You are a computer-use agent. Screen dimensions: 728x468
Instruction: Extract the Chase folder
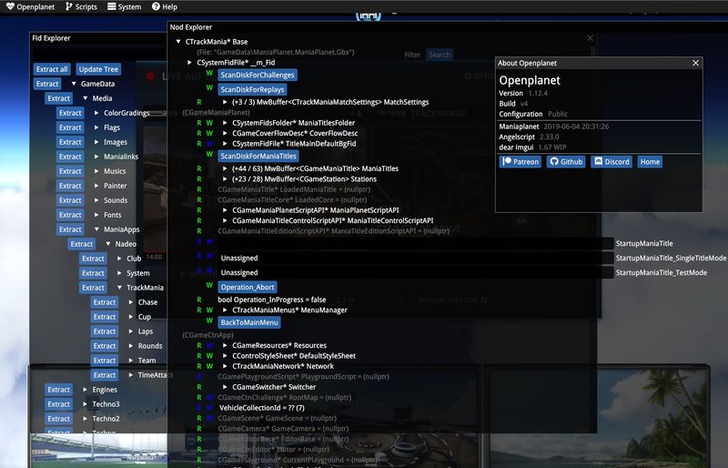(105, 302)
